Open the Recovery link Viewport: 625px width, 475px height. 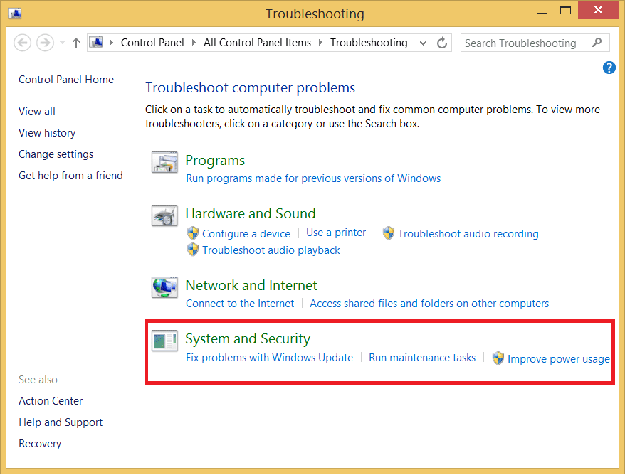pyautogui.click(x=40, y=444)
